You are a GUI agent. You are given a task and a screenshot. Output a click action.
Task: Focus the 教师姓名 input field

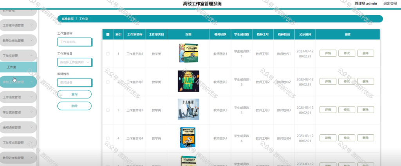click(x=74, y=82)
